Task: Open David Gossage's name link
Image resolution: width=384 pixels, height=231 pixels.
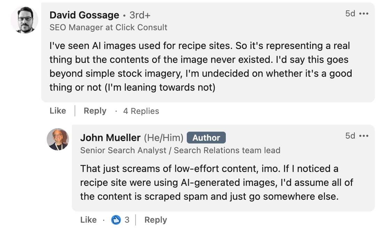Action: tap(84, 15)
